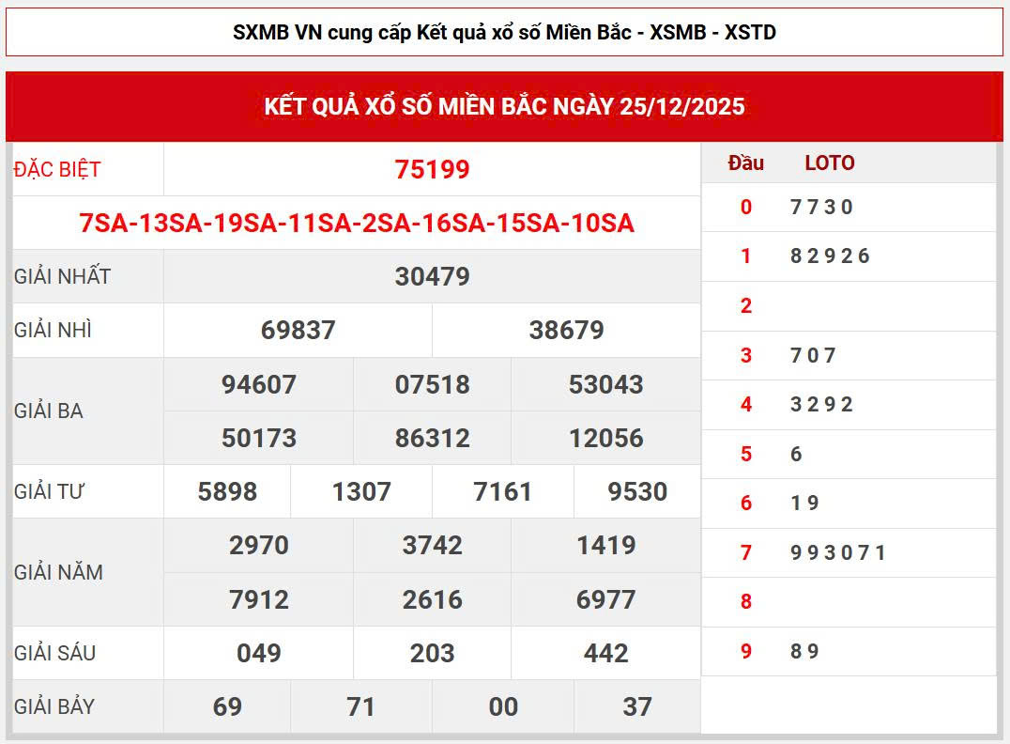Click the LOTO column header
1010x744 pixels.
pos(829,163)
